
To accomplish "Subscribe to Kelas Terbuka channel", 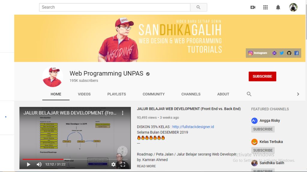I will (263, 150).
